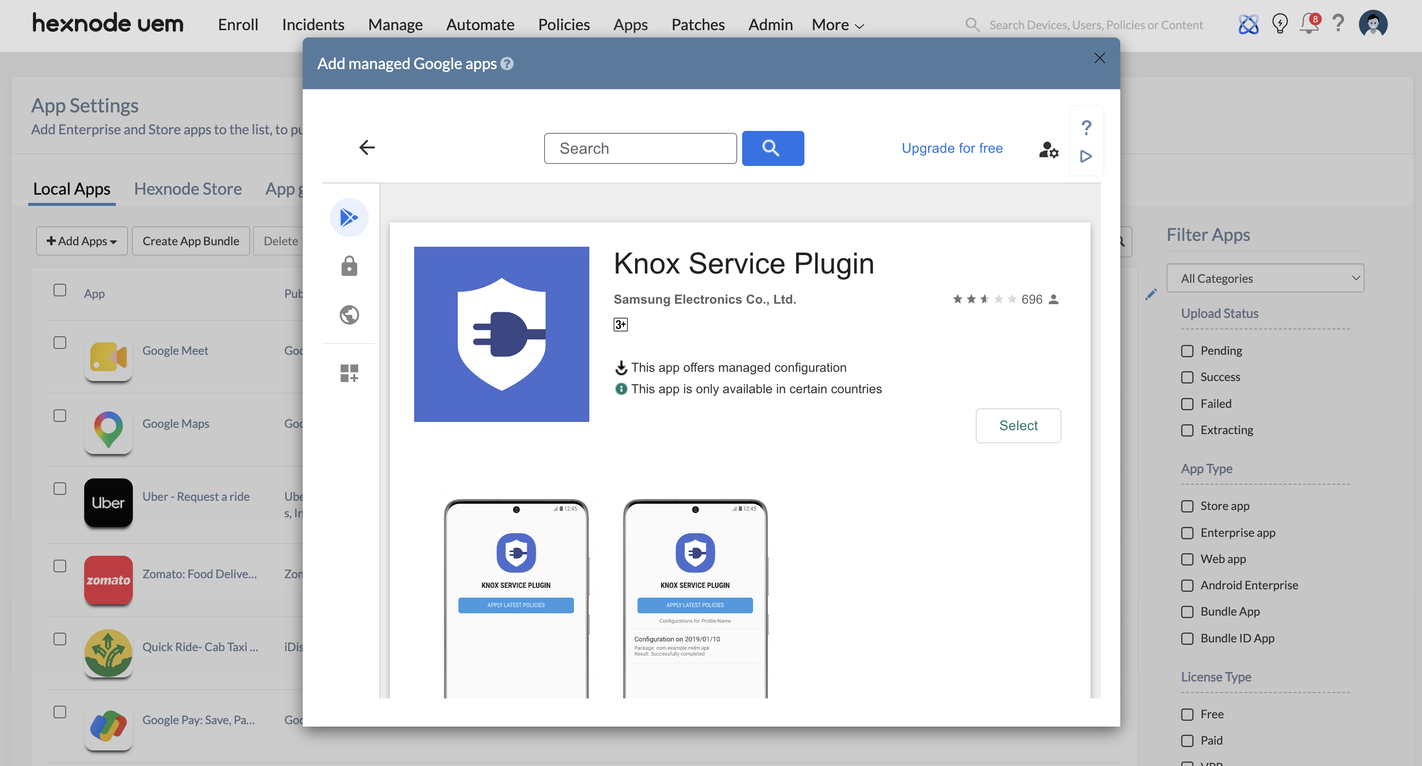The image size is (1422, 766).
Task: Open the top bar help question mark
Action: coord(1338,23)
